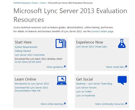The image size is (135, 110).
Task: Visit Lync Server Forums link
Action: pyautogui.click(x=86, y=88)
